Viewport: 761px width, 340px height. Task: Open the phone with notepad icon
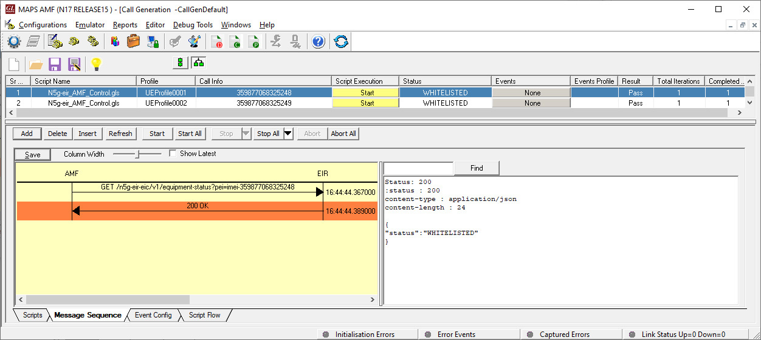click(x=55, y=41)
